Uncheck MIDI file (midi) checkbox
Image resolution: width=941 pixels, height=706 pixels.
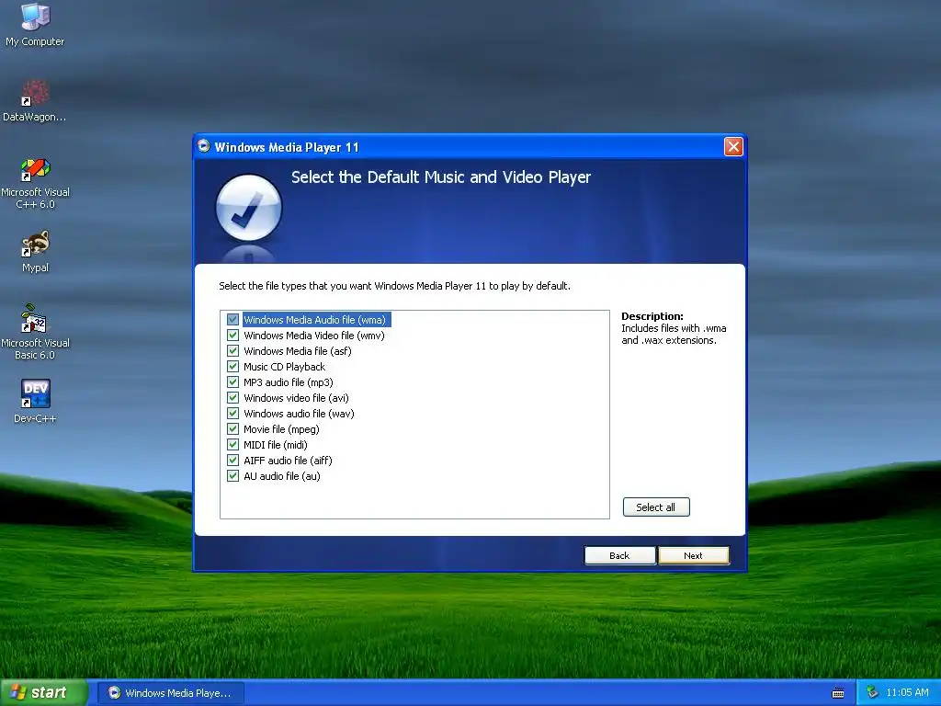pos(232,445)
